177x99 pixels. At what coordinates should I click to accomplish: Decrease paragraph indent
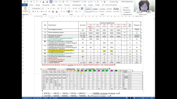(74, 9)
